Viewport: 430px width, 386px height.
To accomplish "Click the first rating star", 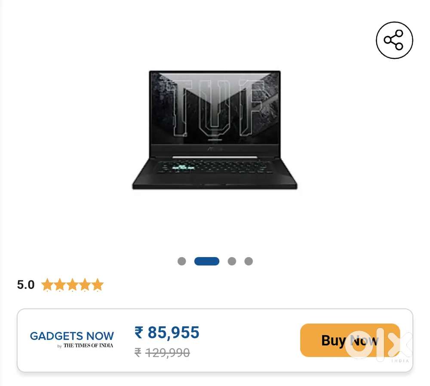I will (47, 284).
